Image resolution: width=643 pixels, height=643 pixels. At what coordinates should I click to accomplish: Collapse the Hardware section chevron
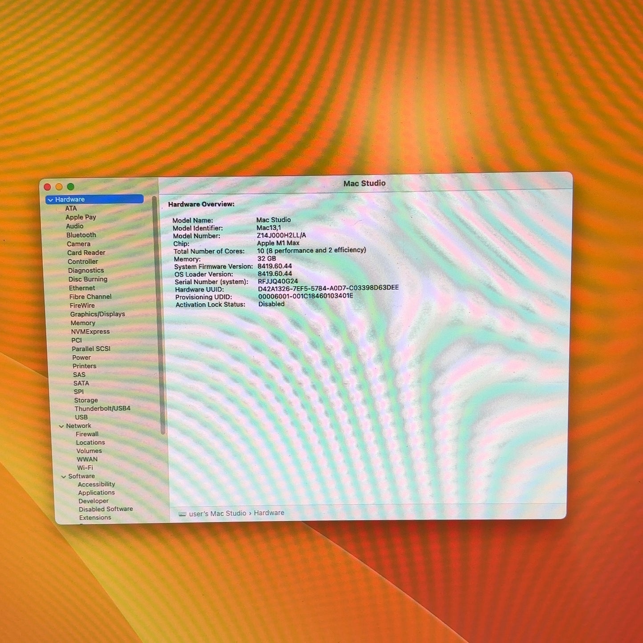pos(50,200)
